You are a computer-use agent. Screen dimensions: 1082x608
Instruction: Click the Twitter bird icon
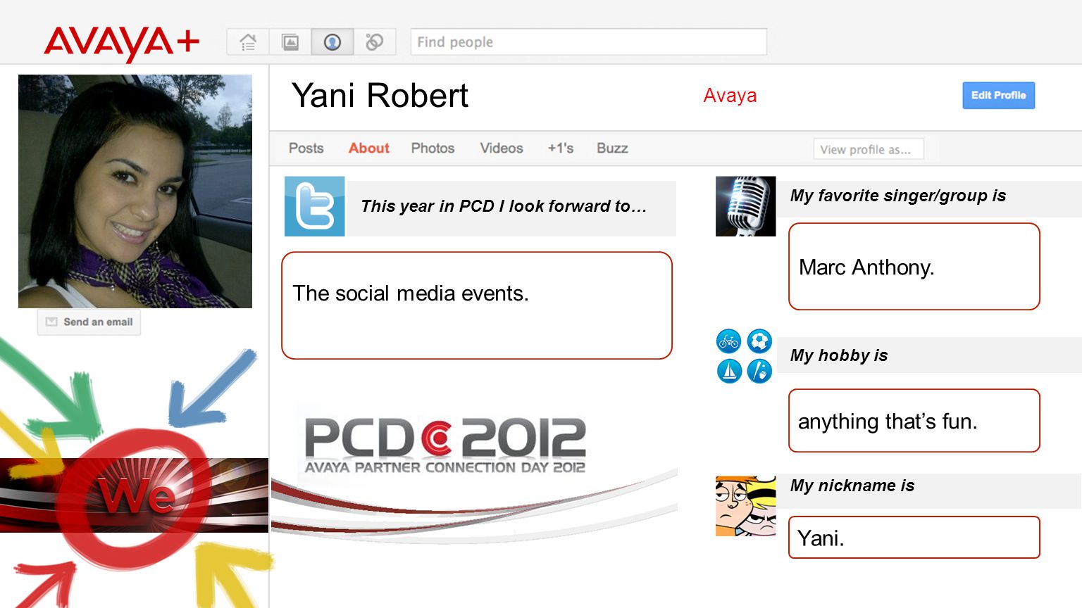click(x=314, y=206)
